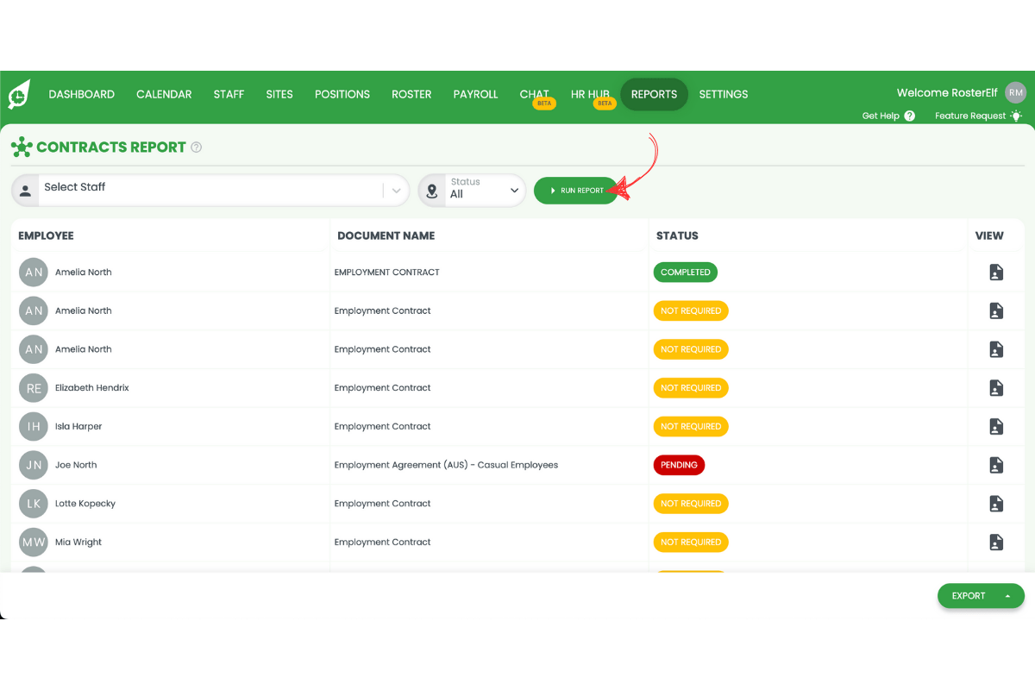Click Isla Harper's Not Required status badge

[x=691, y=426]
